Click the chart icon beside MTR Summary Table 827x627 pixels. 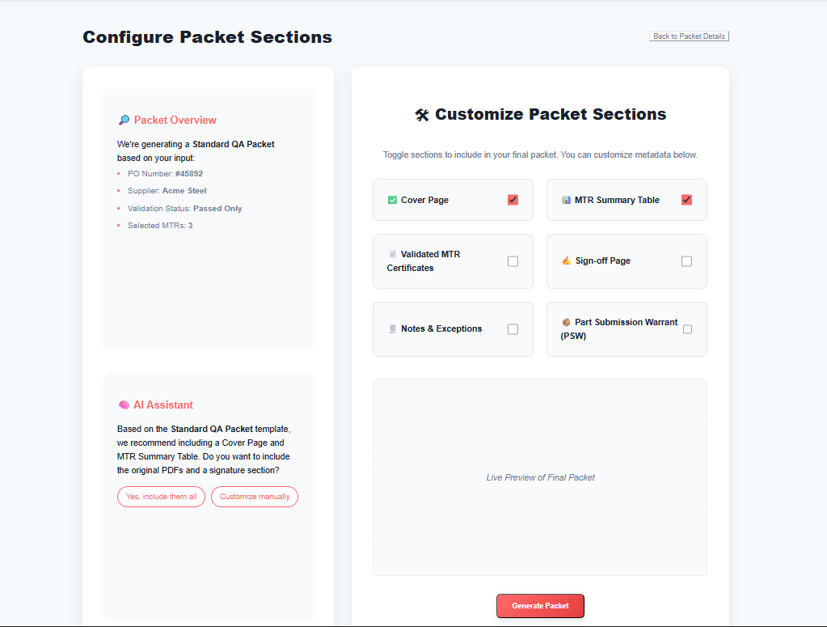[567, 200]
